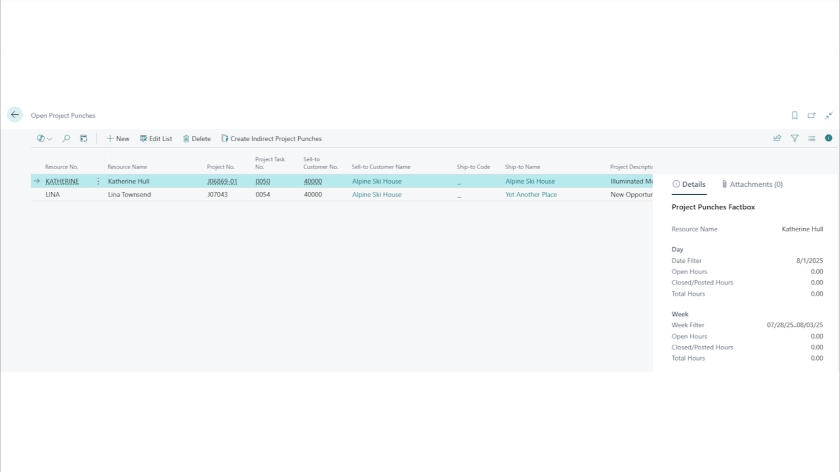Open the search magnifier icon
The height and width of the screenshot is (472, 840).
click(x=66, y=138)
